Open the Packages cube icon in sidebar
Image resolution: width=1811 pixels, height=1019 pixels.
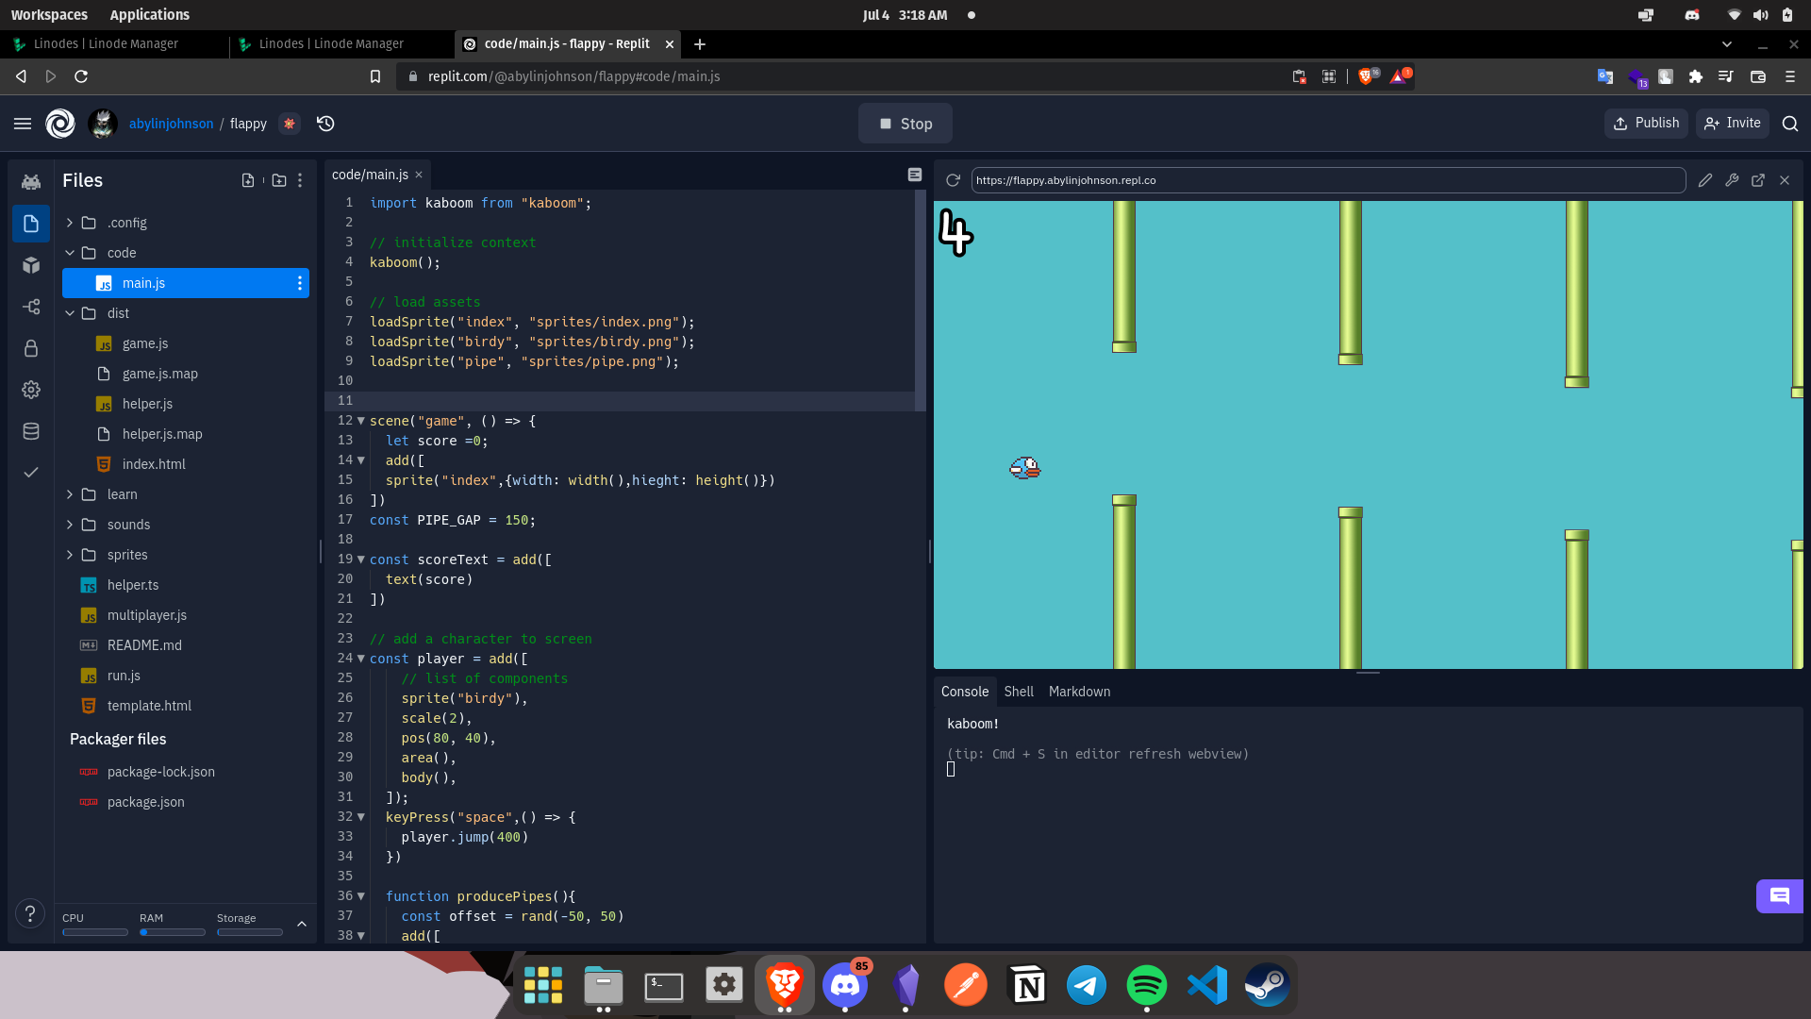pos(31,265)
